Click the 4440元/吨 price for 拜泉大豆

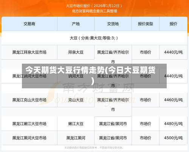[x=174, y=52]
